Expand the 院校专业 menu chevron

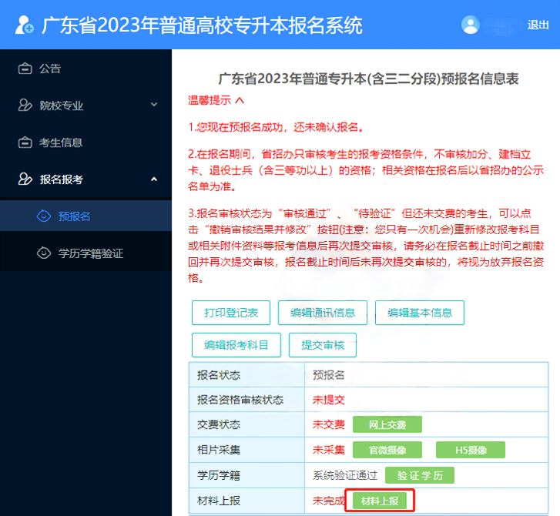coord(153,105)
